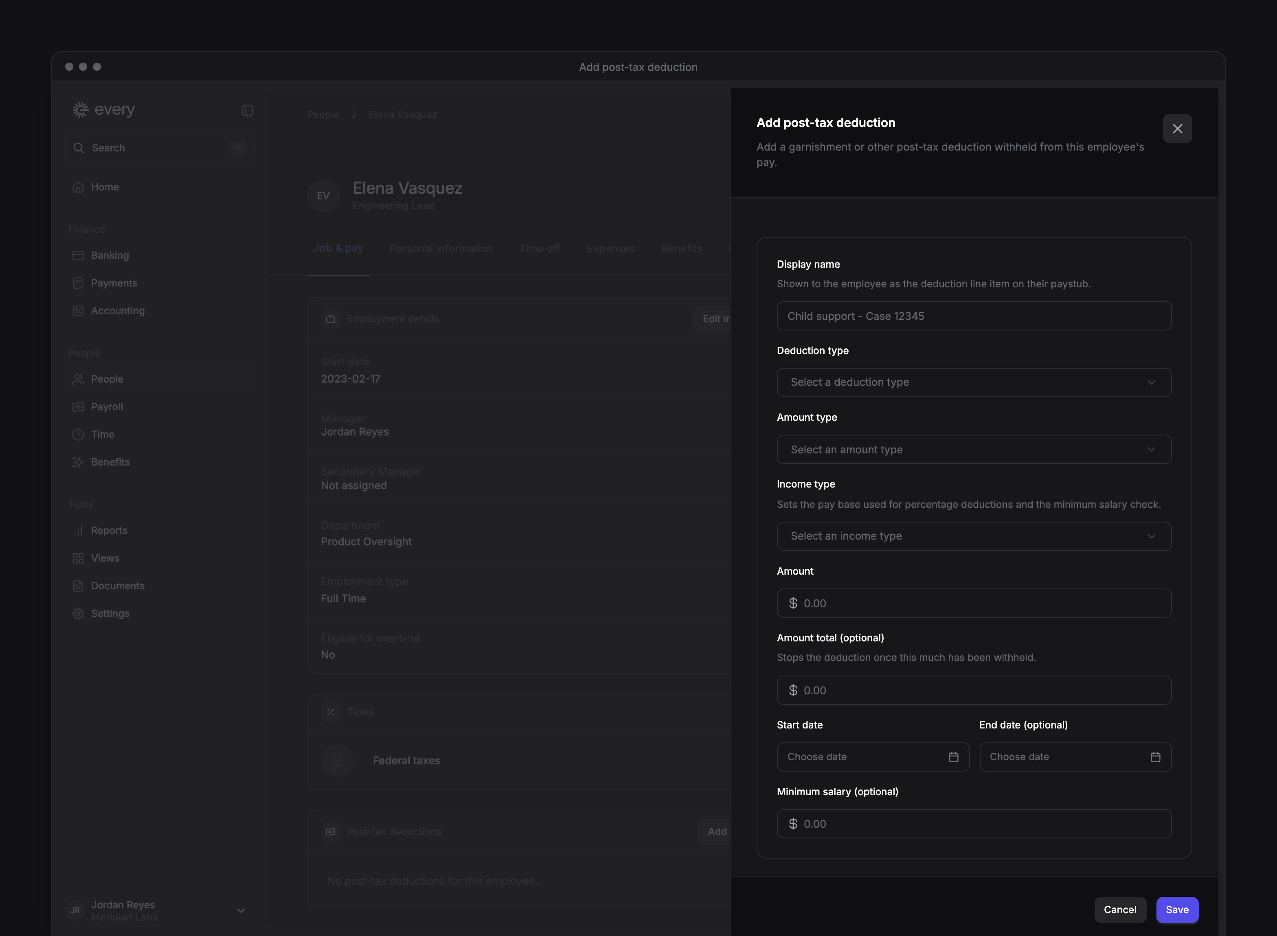Image resolution: width=1277 pixels, height=936 pixels.
Task: Switch to Personal information tab
Action: pos(441,249)
